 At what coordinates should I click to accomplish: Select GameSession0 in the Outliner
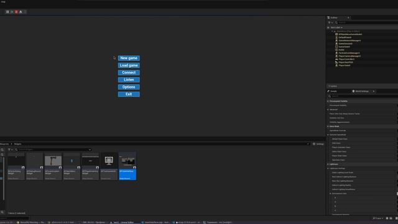tap(345, 44)
